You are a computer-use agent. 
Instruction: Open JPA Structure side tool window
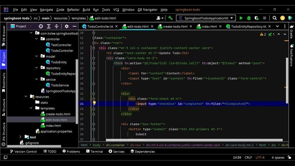(3, 134)
